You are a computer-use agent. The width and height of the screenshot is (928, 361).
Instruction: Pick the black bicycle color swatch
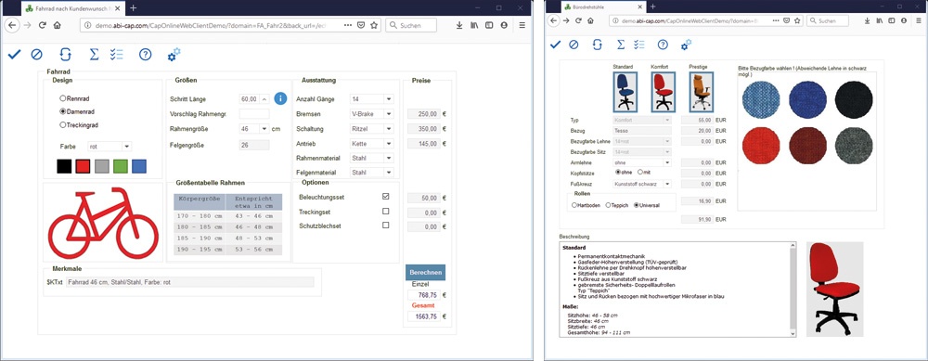[x=64, y=166]
